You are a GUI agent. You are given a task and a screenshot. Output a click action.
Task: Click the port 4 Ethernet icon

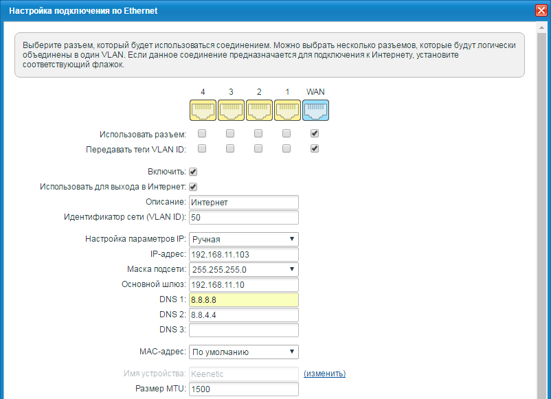[203, 110]
